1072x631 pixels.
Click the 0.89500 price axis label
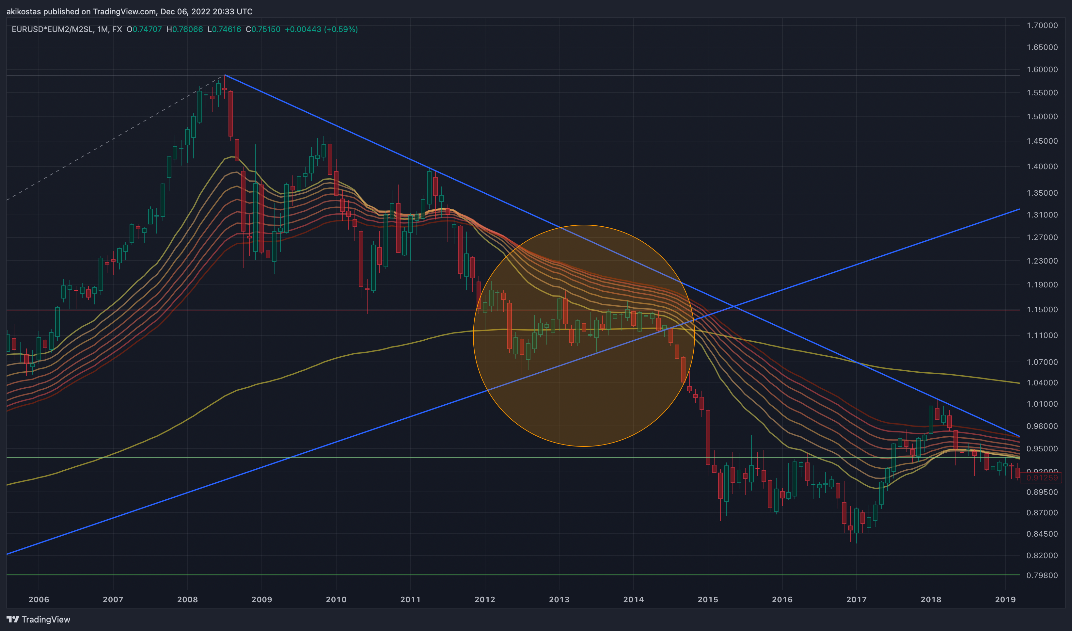[1042, 492]
